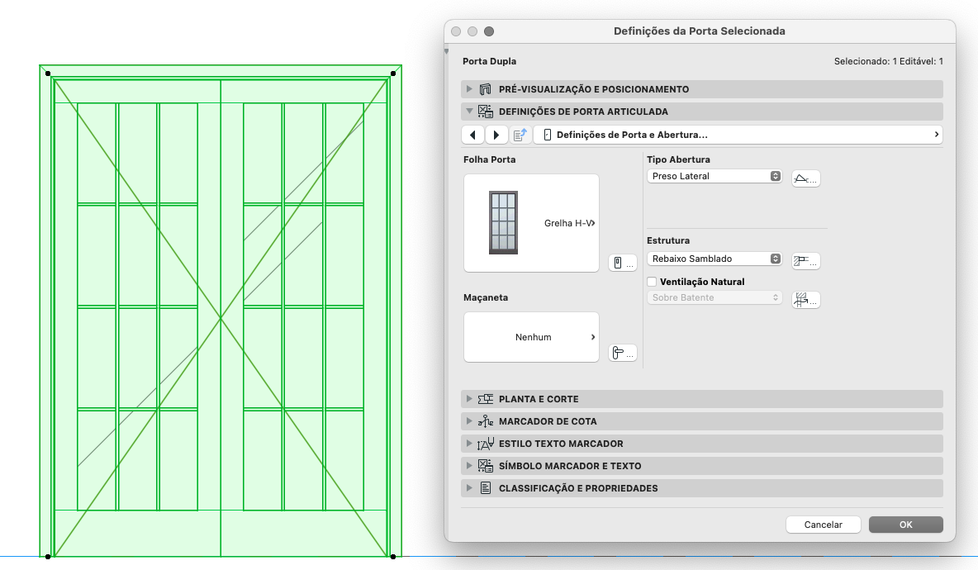Viewport: 978px width, 570px height.
Task: Click the Estrutura label
Action: [668, 240]
